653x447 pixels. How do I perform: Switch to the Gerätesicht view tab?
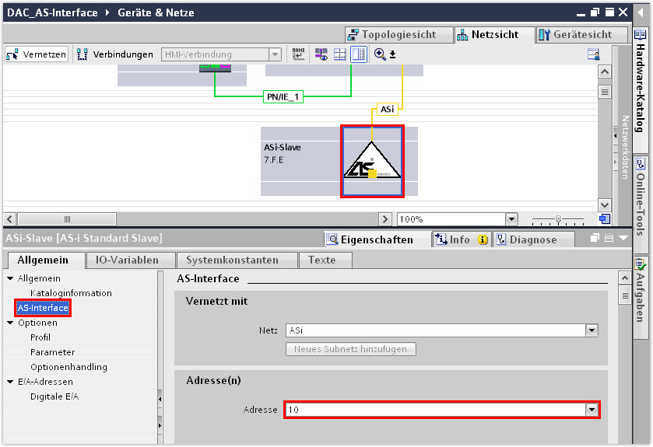pos(581,34)
